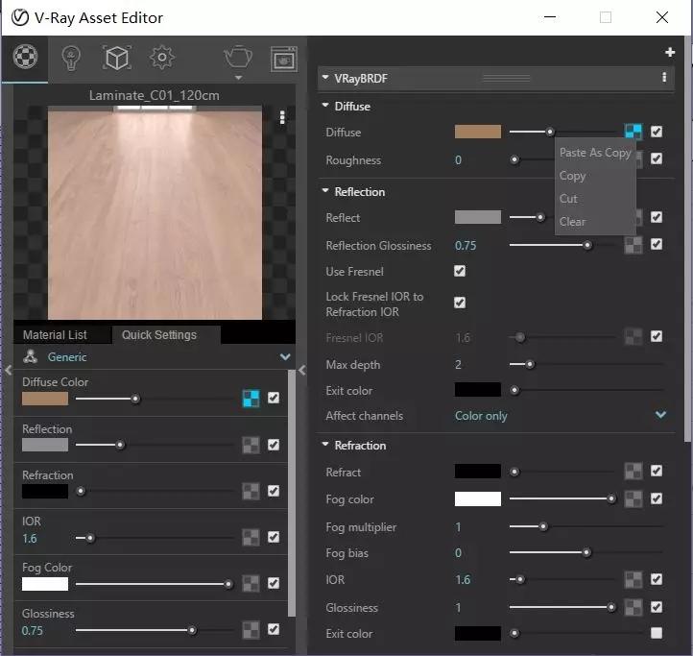This screenshot has height=656, width=693.
Task: Show the Frame Buffer window icon
Action: click(283, 59)
